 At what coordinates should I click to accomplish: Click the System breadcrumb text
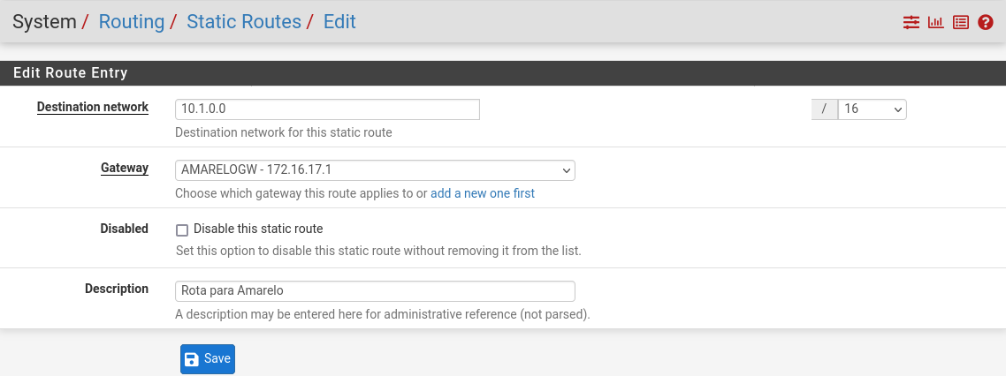pos(45,22)
